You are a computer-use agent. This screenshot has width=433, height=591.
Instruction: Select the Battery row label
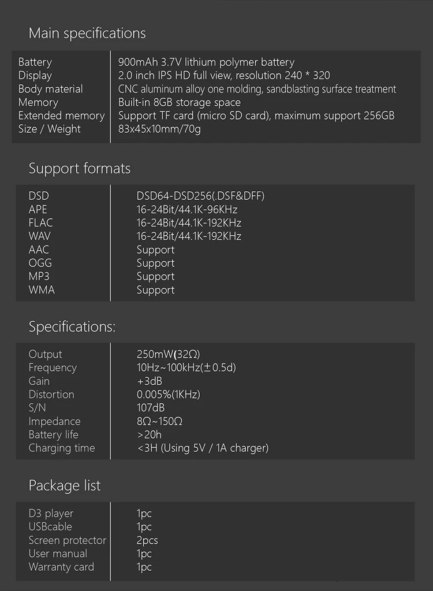coord(35,62)
